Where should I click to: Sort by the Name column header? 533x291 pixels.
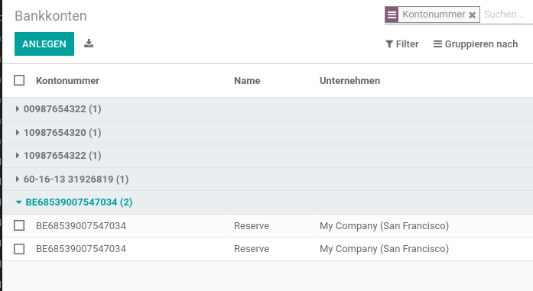[x=247, y=81]
